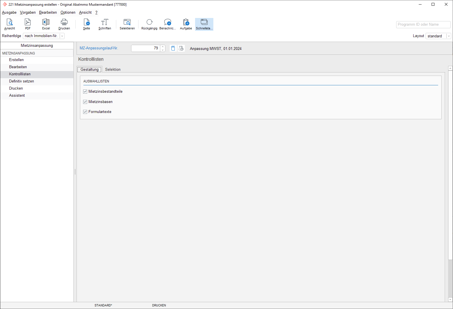
Task: Click the document-clock icon beside run number
Action: point(181,48)
